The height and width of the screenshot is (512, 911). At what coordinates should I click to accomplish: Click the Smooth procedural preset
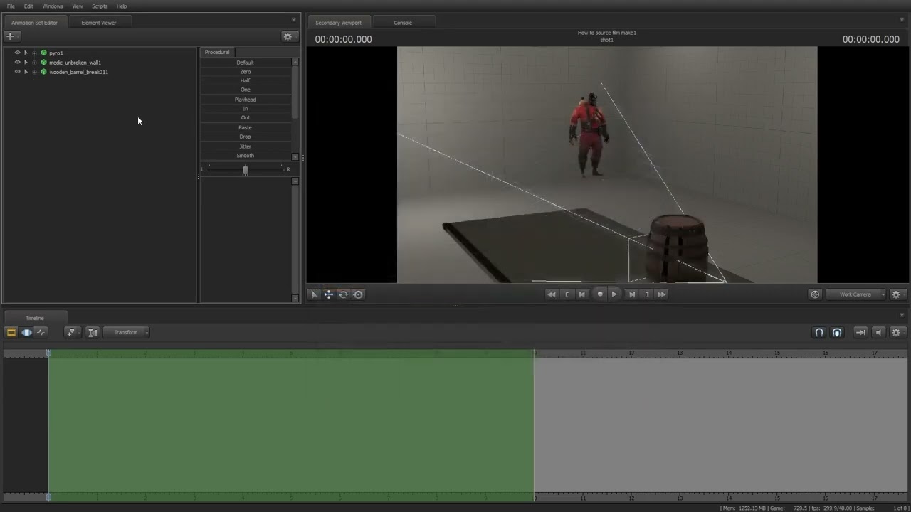coord(246,156)
